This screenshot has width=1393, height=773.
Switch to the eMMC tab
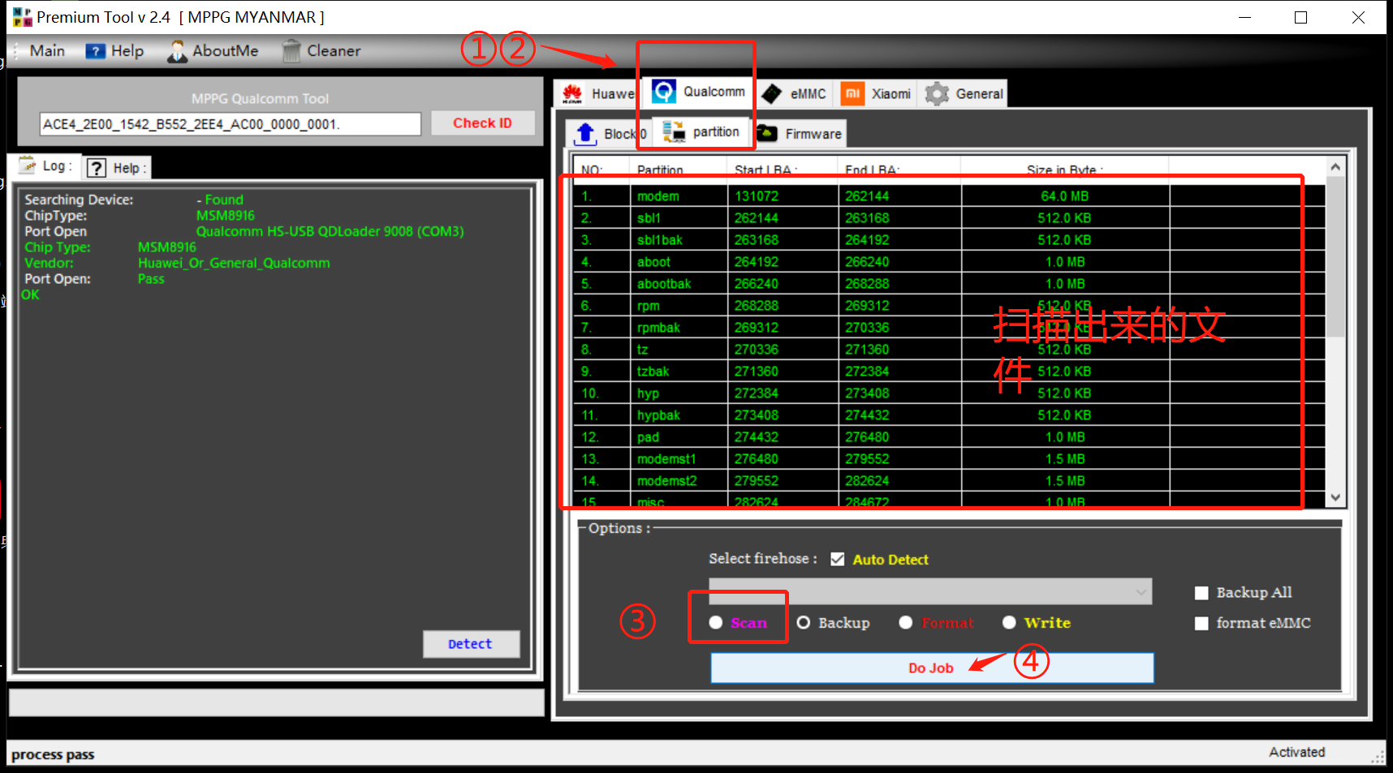point(796,94)
